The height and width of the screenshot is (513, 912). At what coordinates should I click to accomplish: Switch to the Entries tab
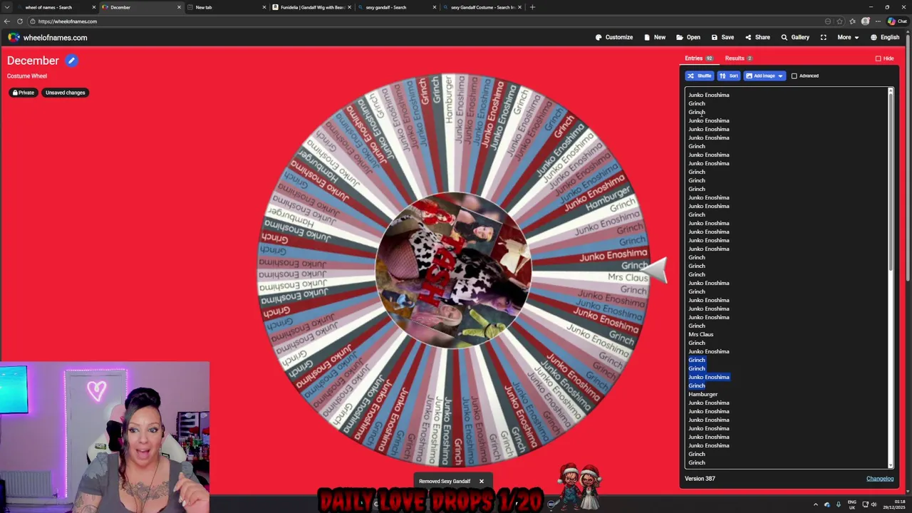pyautogui.click(x=698, y=58)
